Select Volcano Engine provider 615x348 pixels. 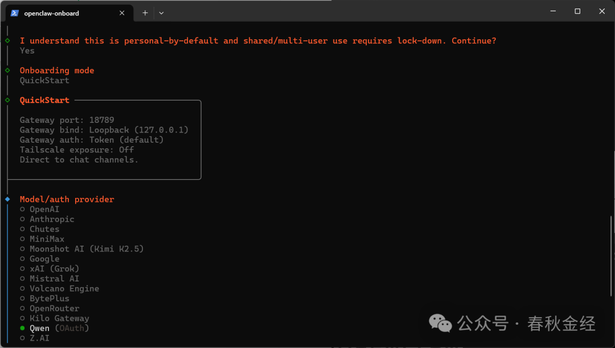[64, 288]
